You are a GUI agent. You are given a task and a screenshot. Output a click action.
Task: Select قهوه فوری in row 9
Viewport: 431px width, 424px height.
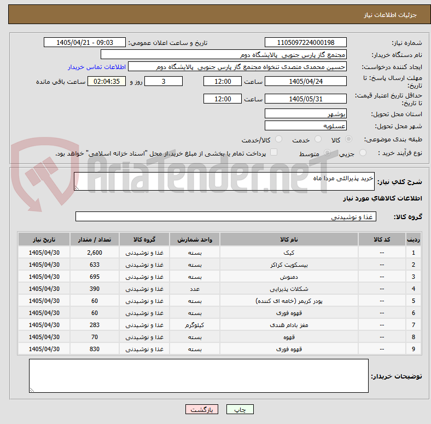[x=289, y=349]
